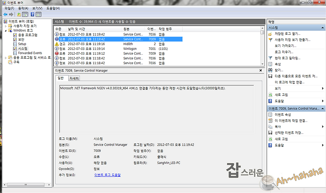The image size is (326, 193).
Task: Click 다른 이름으로 모든 이벤트 저장 action
Action: (x=296, y=76)
